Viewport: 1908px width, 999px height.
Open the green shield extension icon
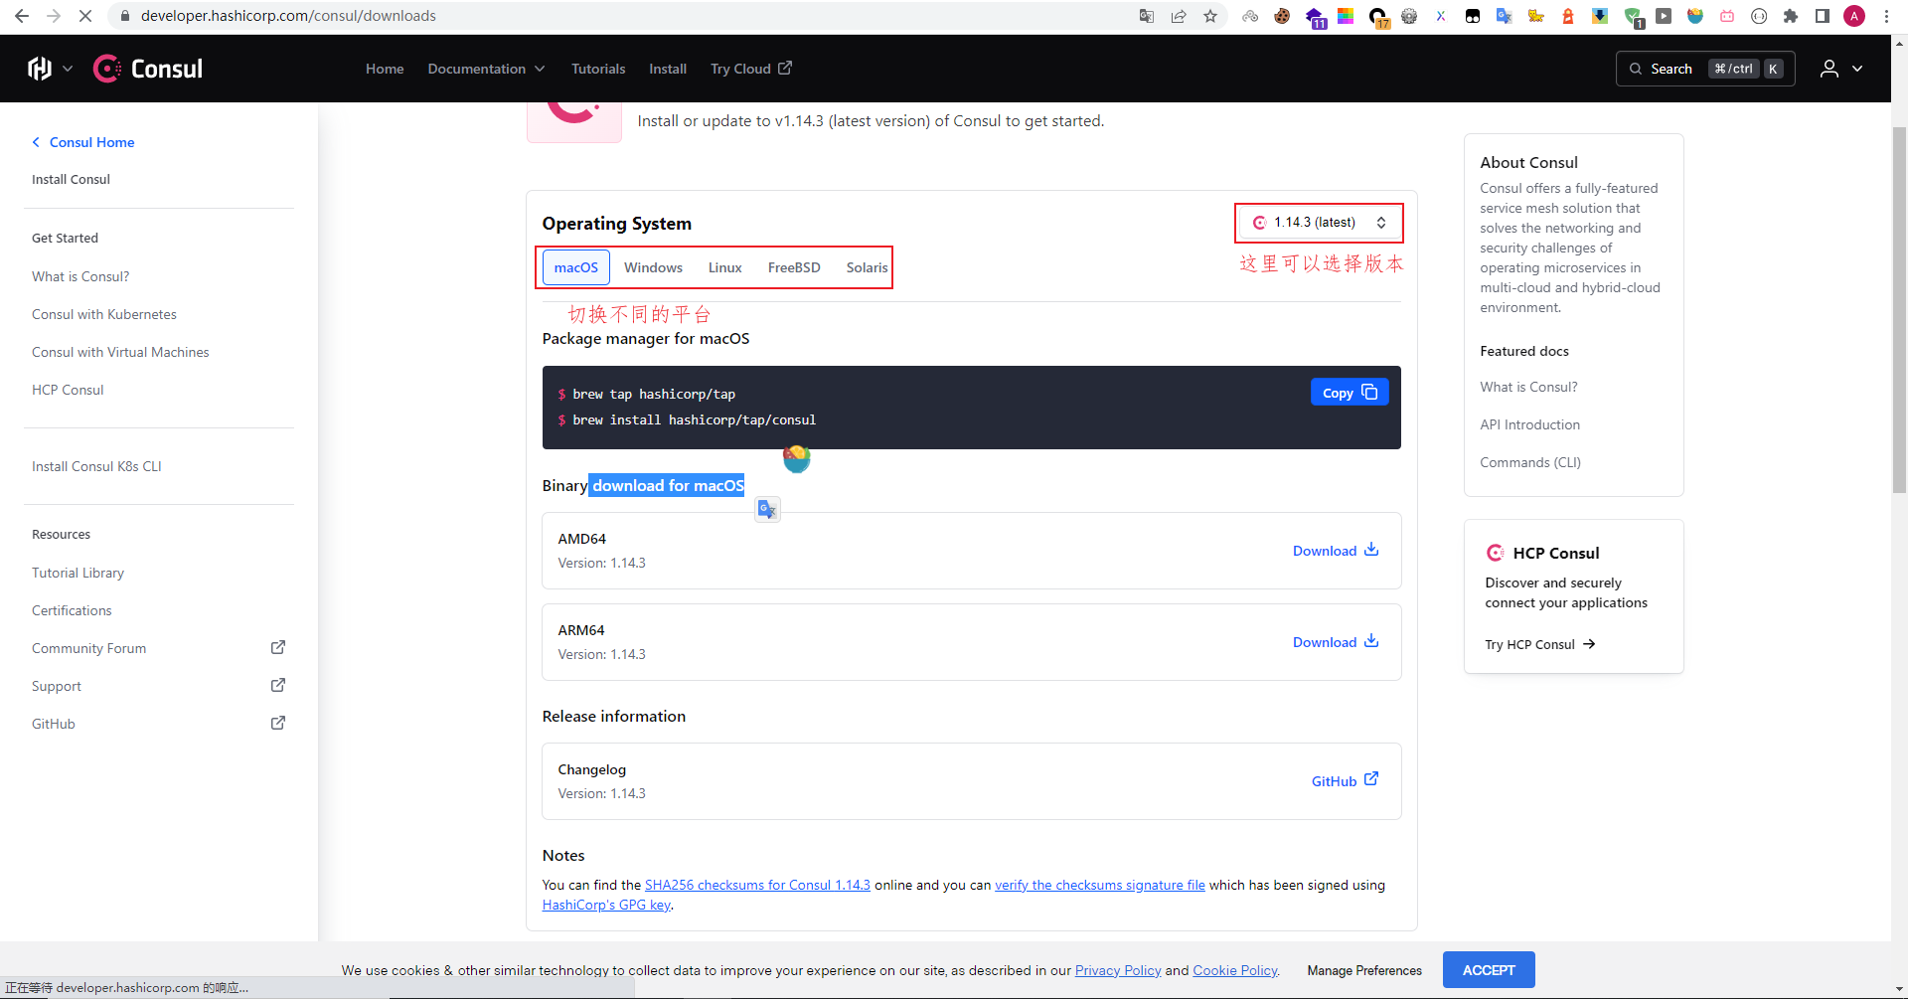tap(1632, 16)
